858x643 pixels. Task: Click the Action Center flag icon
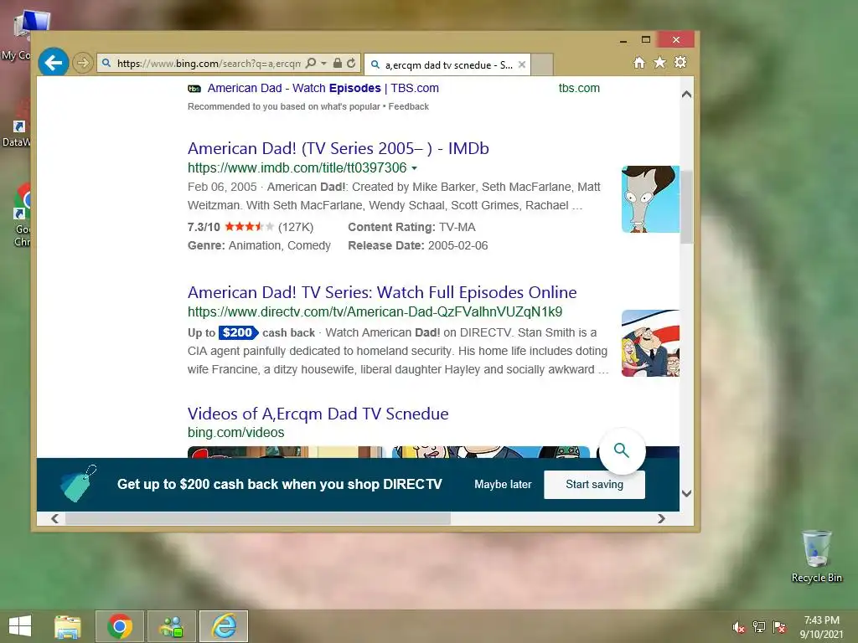point(779,627)
